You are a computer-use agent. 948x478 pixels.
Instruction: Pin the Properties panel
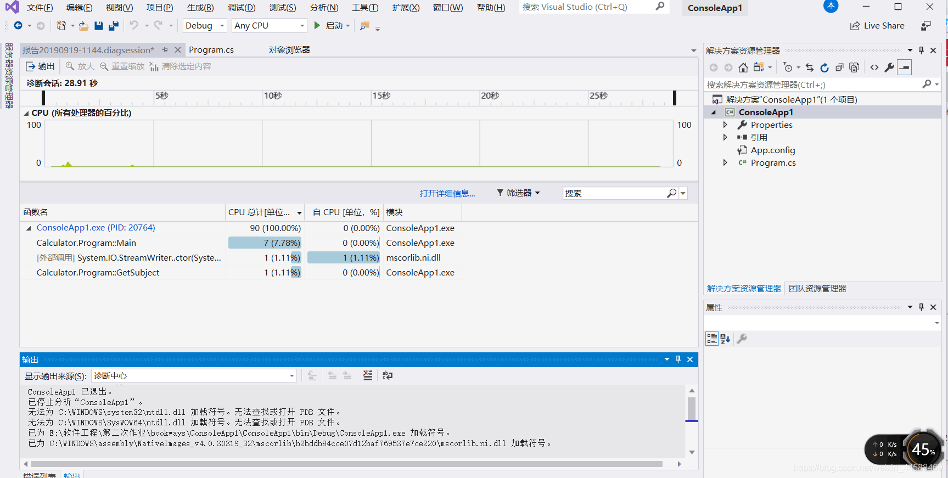click(921, 307)
